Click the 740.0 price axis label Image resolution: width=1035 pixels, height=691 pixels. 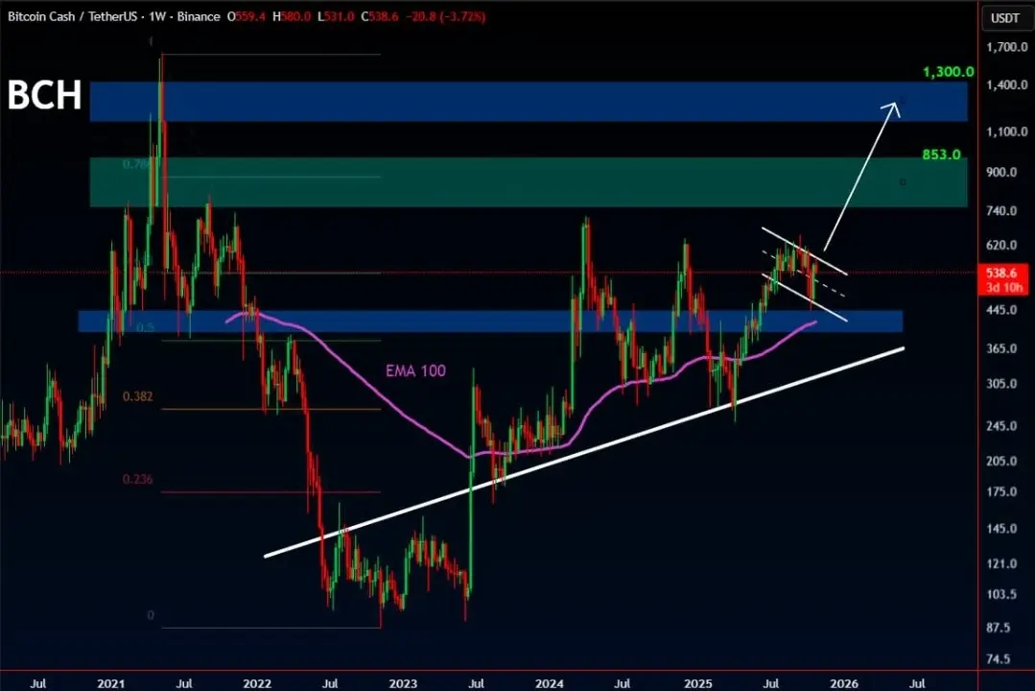[1001, 211]
